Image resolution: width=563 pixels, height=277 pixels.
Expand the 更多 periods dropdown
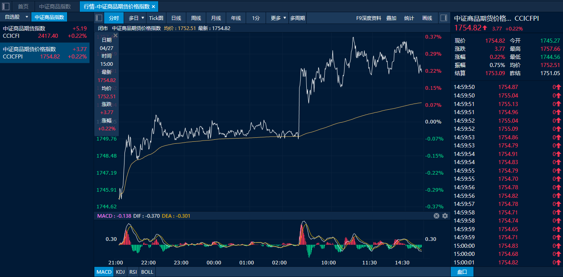click(x=279, y=18)
